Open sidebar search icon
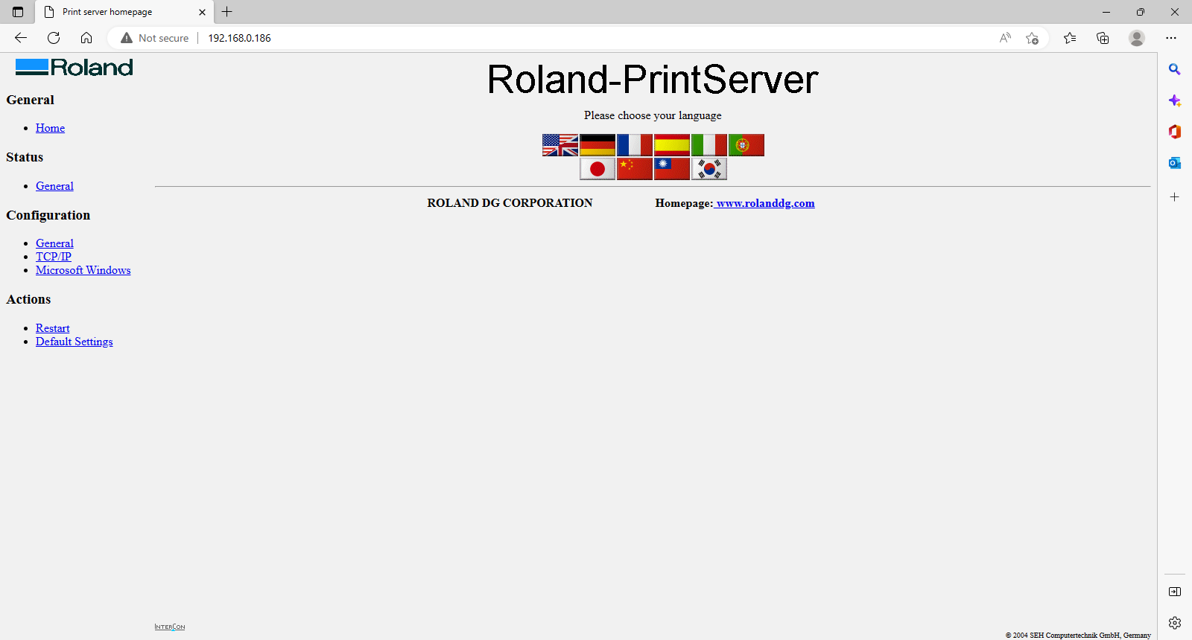 1175,69
